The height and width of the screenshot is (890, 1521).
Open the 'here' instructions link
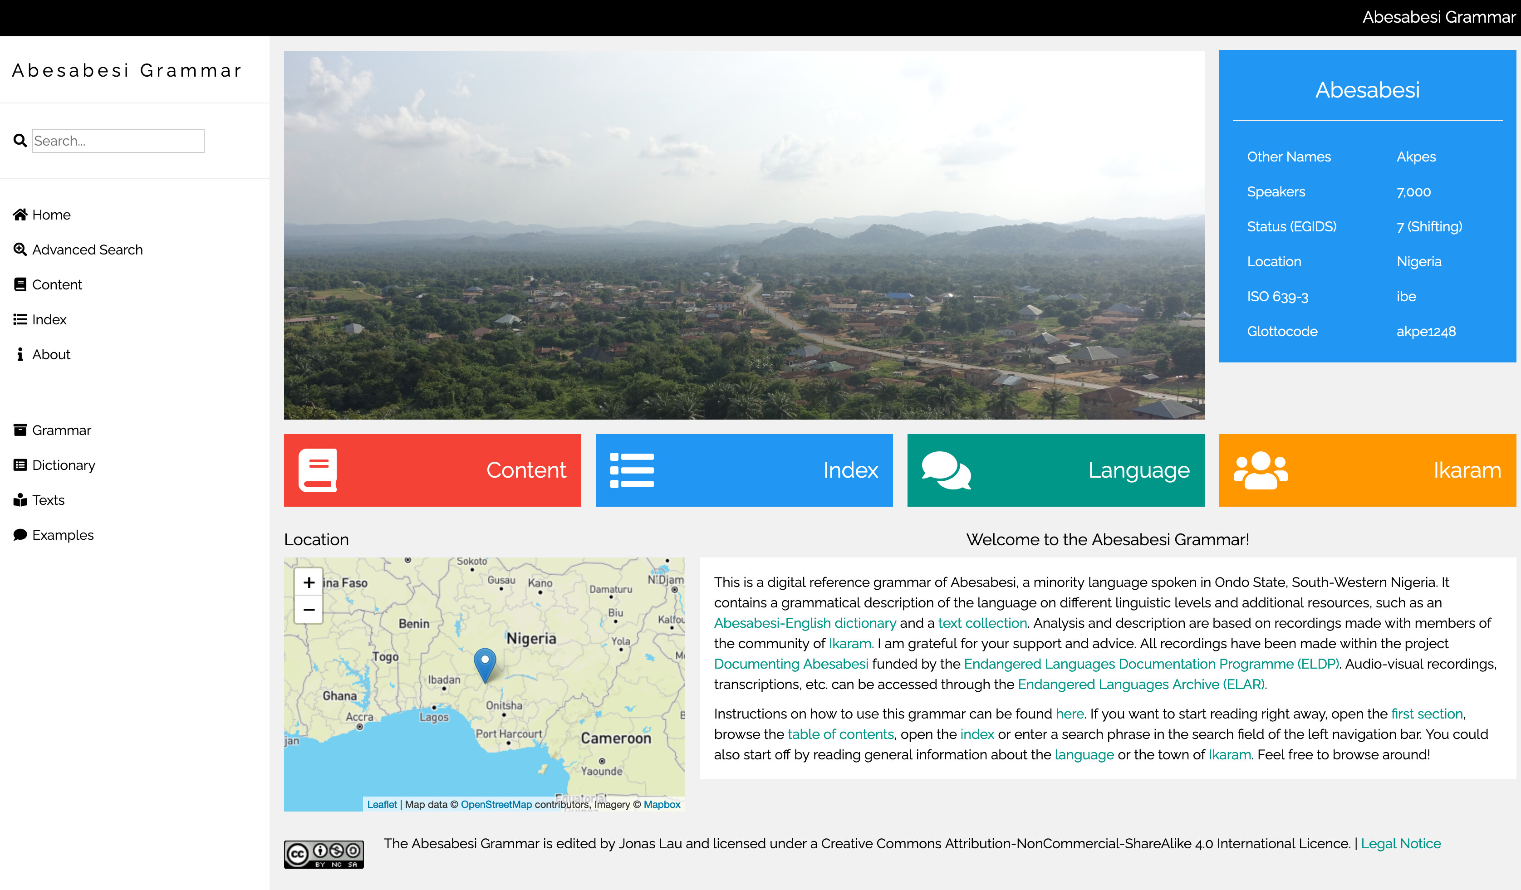coord(1070,714)
